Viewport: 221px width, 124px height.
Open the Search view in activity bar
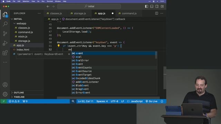point(5,24)
